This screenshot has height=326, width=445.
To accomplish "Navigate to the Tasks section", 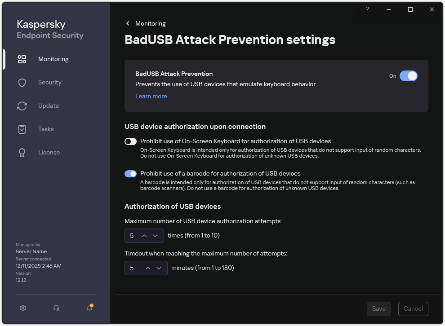I will pyautogui.click(x=45, y=129).
